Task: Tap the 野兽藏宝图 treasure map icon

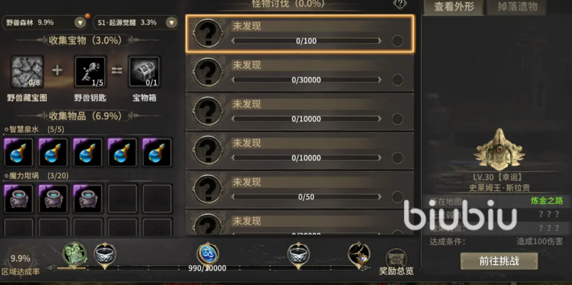Action: [x=27, y=71]
